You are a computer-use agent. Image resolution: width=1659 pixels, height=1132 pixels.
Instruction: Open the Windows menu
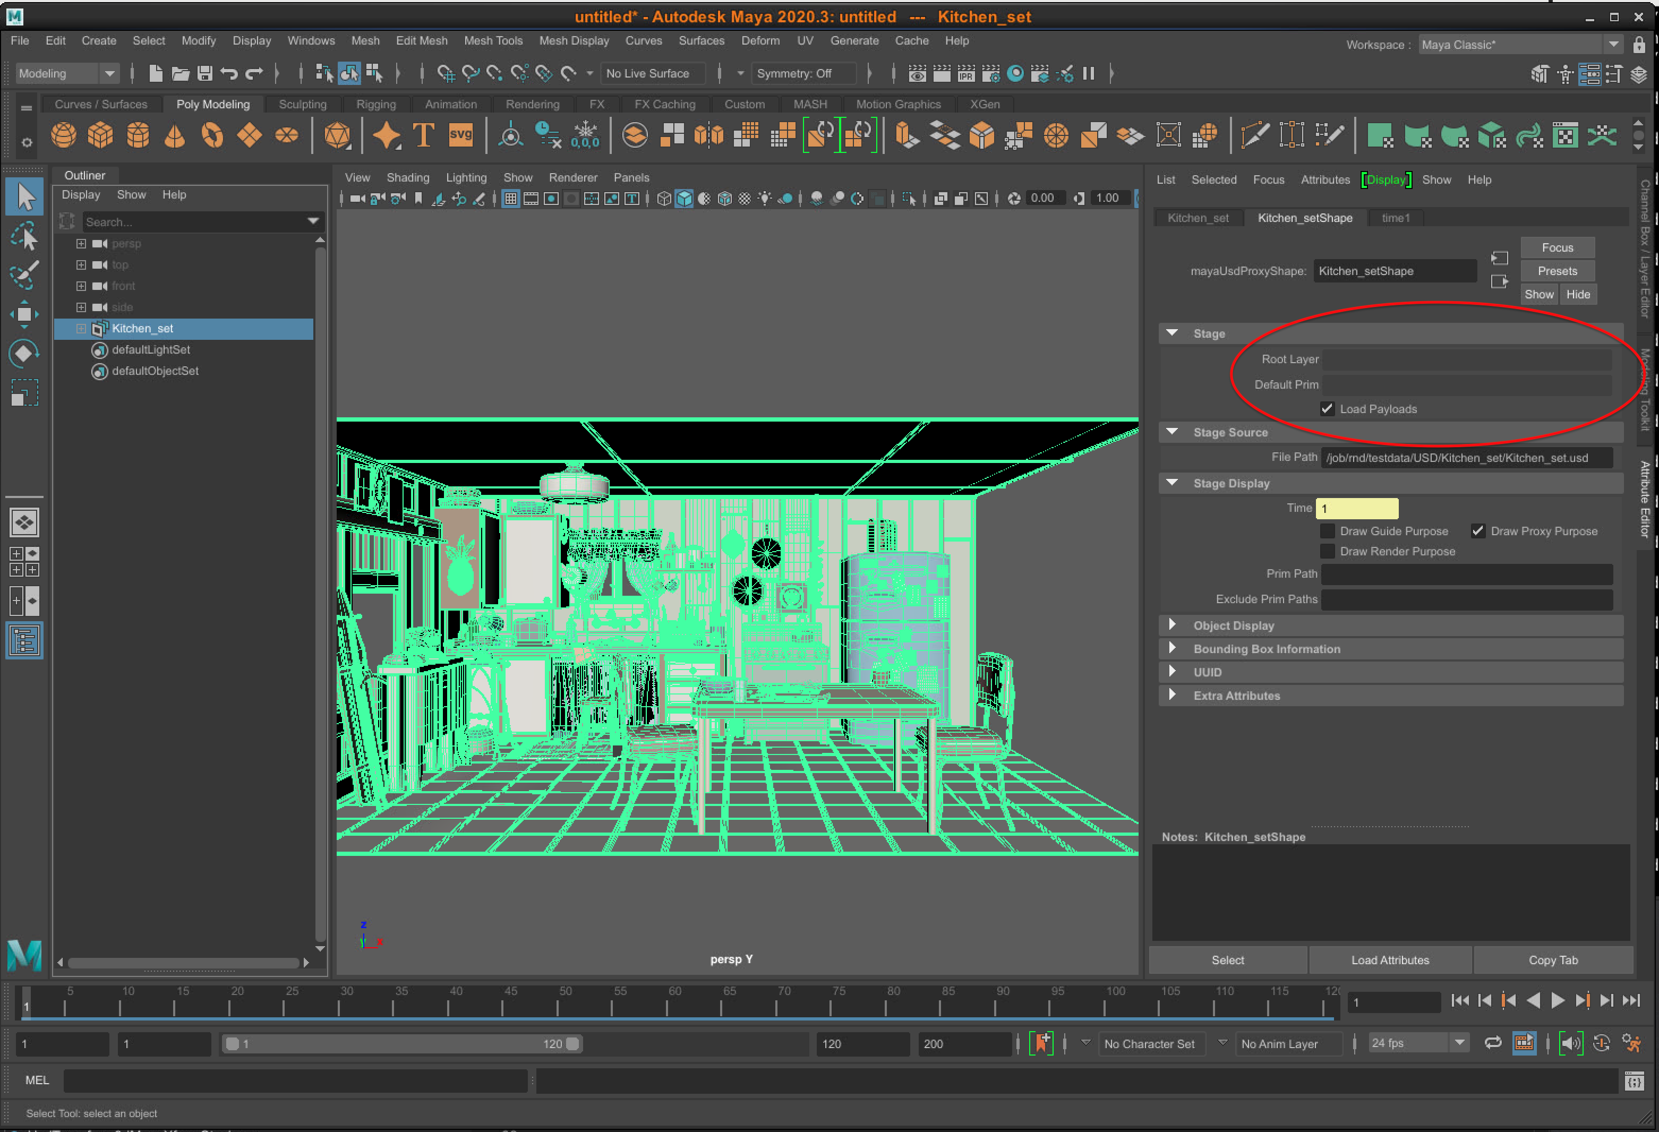click(x=311, y=41)
